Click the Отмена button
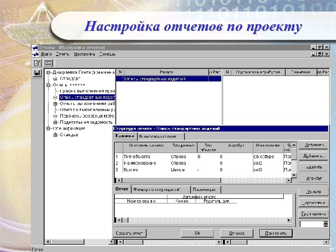Image resolution: width=336 pixels, height=252 pixels. 237,233
